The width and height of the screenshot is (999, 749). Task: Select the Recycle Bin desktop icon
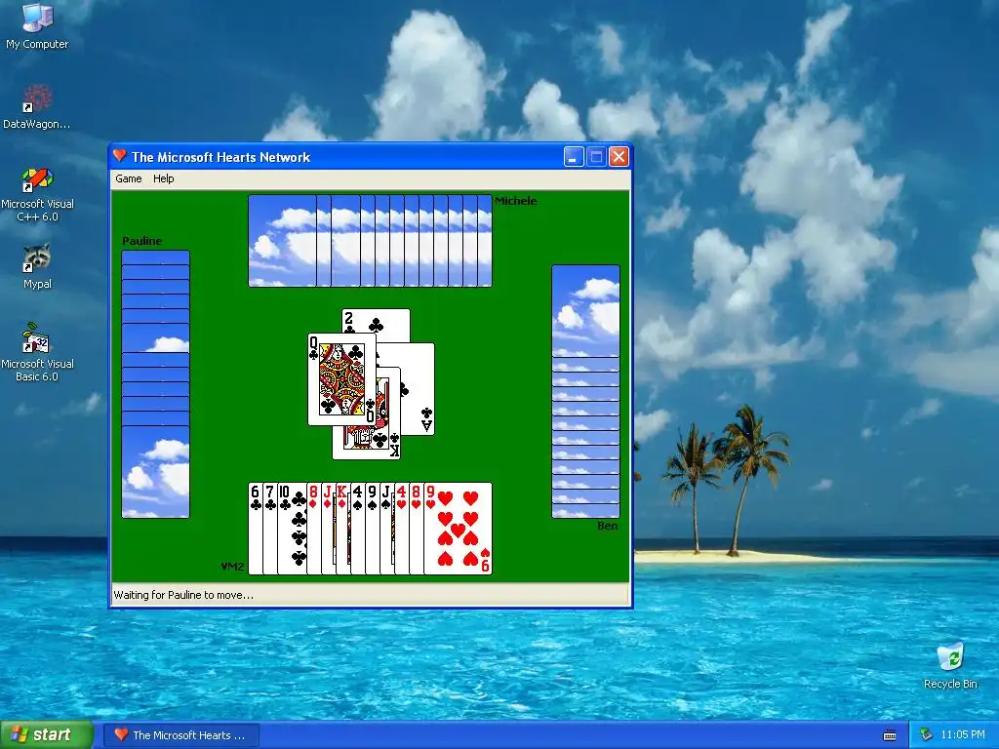[x=950, y=665]
